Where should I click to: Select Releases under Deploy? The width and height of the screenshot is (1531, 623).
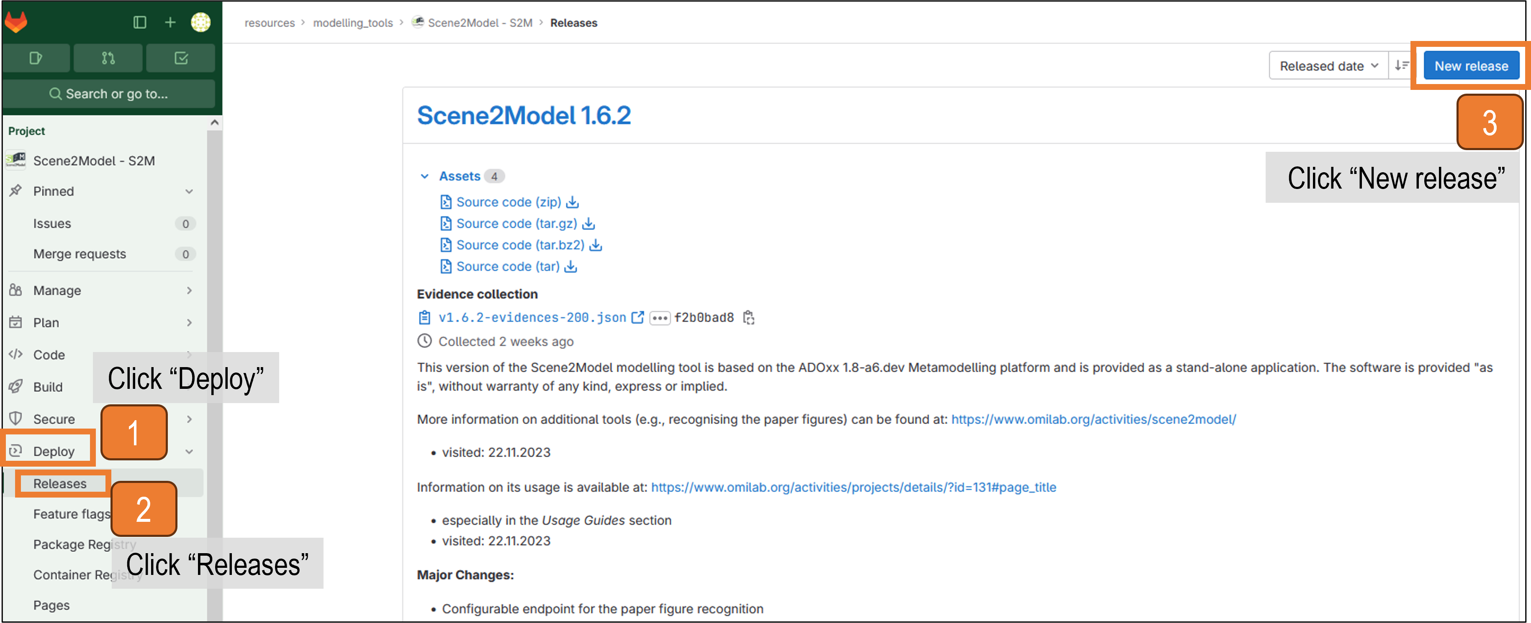(x=60, y=483)
